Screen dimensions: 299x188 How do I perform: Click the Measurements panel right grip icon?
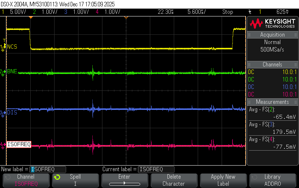(x=296, y=102)
